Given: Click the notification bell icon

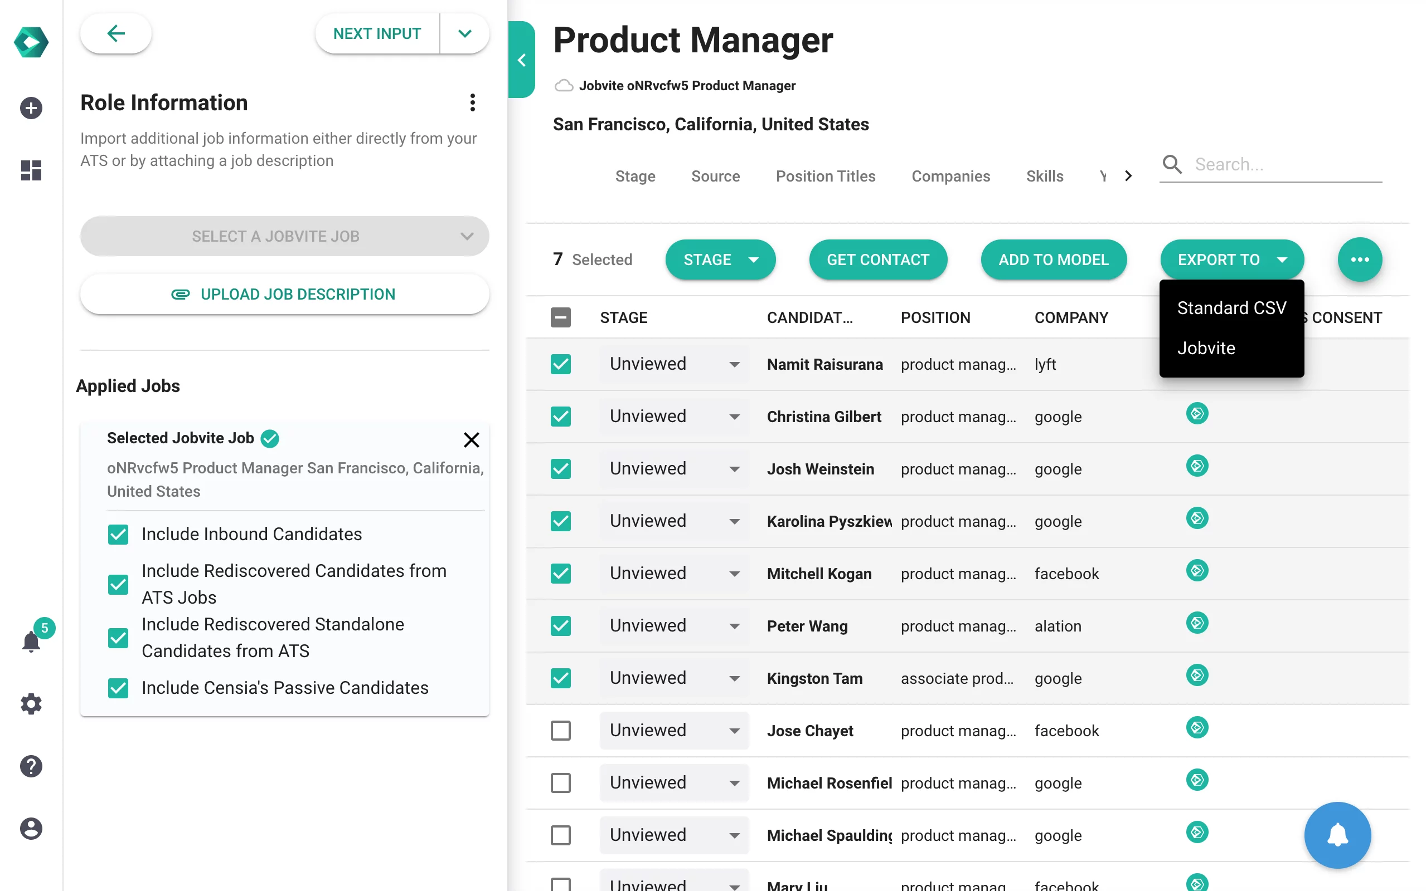Looking at the screenshot, I should pos(31,642).
